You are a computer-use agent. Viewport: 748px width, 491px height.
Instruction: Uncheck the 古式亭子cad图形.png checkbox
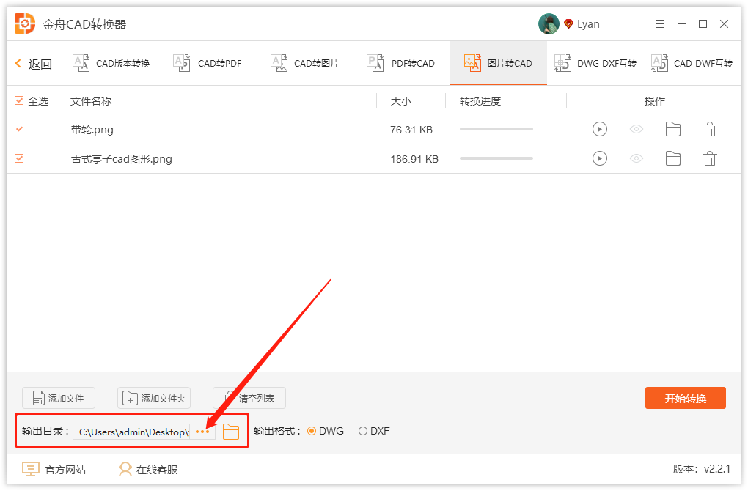click(18, 158)
